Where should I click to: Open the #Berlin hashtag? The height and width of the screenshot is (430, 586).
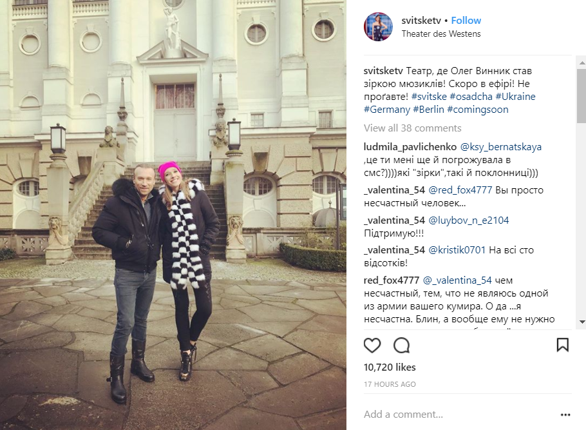click(429, 110)
